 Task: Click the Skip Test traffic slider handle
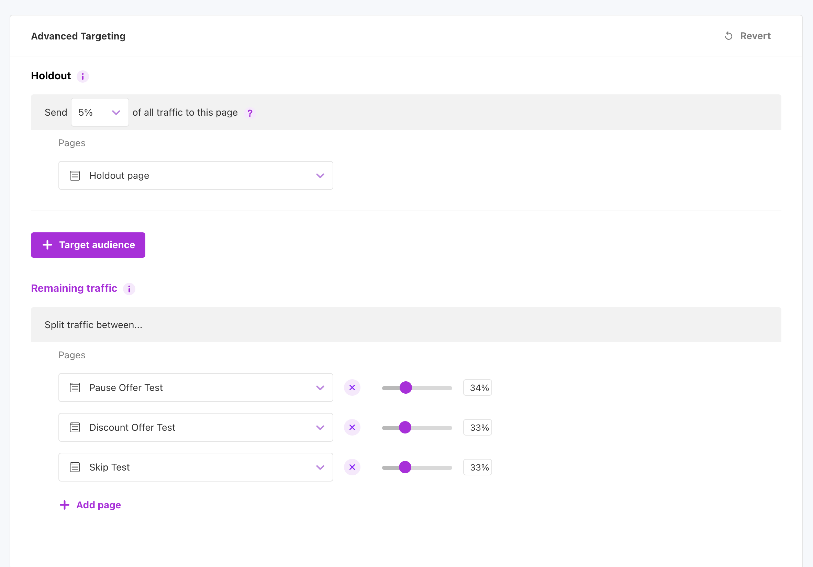(405, 467)
